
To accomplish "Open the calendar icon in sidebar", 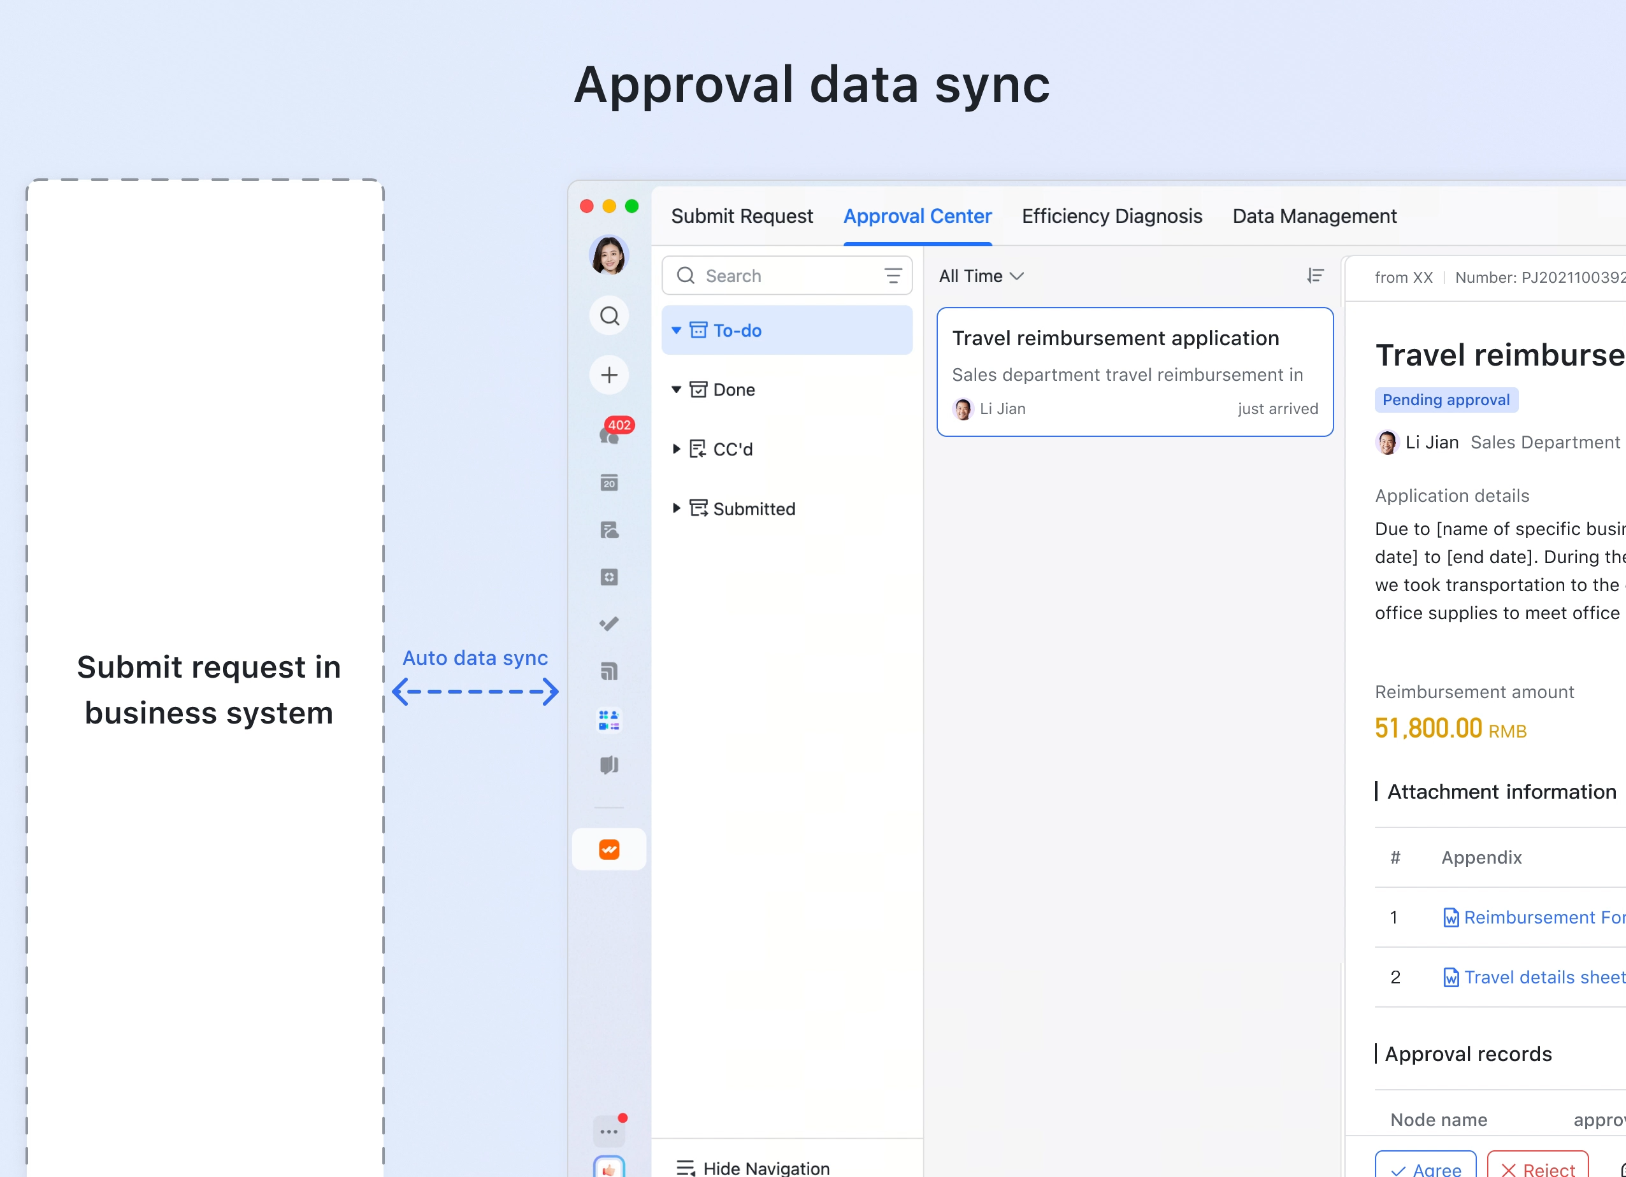I will (608, 482).
